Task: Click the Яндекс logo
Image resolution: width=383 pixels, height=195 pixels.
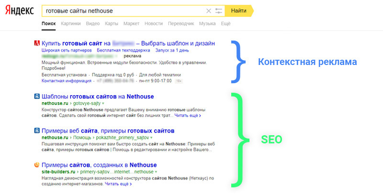Action: [20, 11]
